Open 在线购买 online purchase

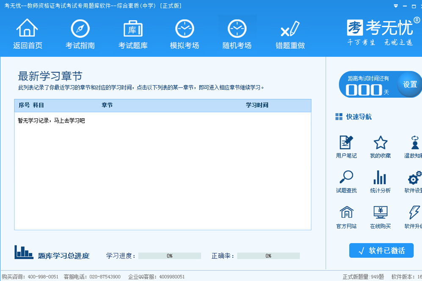point(380,212)
